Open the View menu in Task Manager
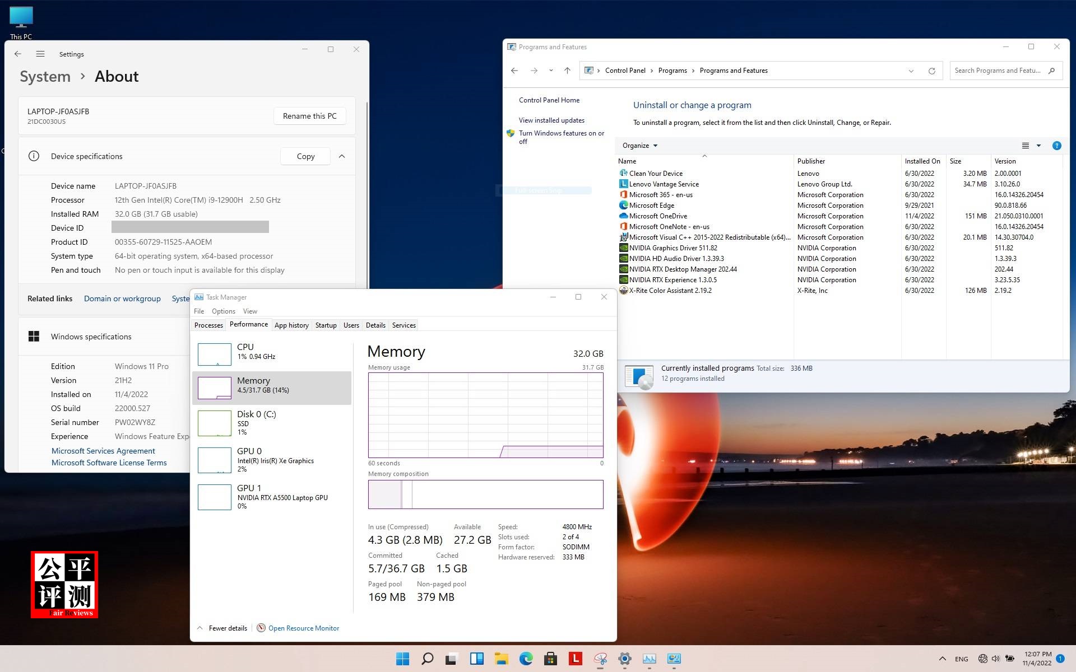The image size is (1076, 672). (250, 311)
